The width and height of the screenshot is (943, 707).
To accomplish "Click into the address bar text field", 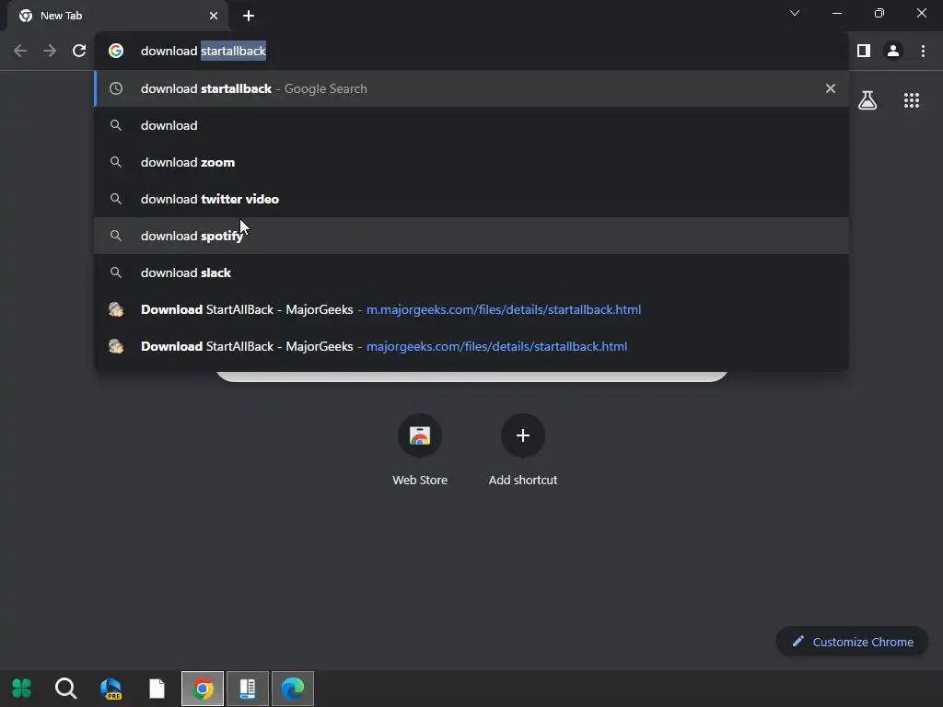I will tap(471, 52).
